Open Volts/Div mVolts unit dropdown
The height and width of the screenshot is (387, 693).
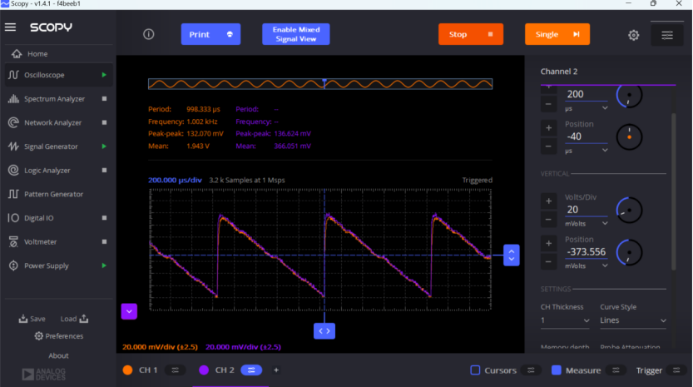(586, 224)
